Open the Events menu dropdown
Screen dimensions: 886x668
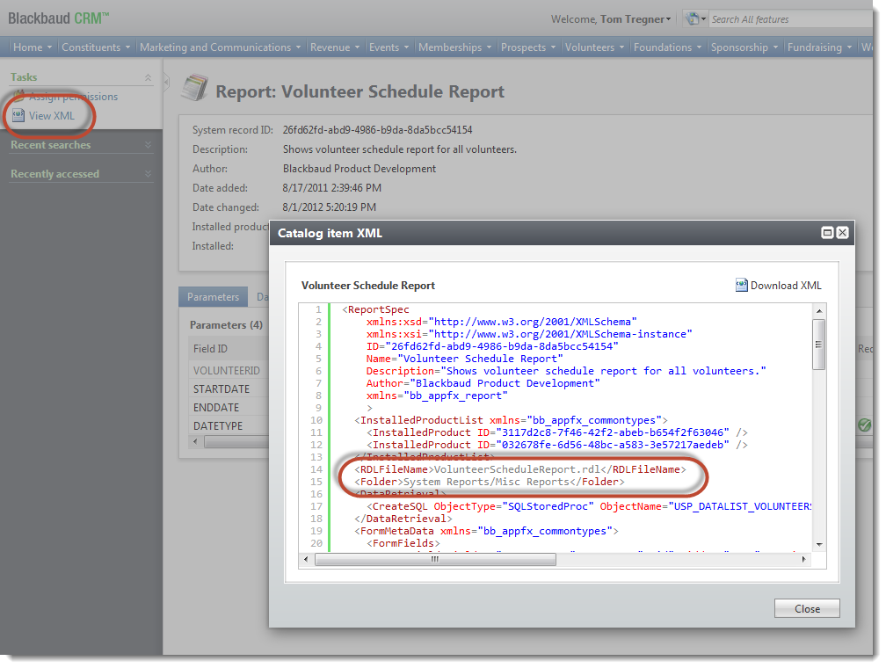[389, 47]
